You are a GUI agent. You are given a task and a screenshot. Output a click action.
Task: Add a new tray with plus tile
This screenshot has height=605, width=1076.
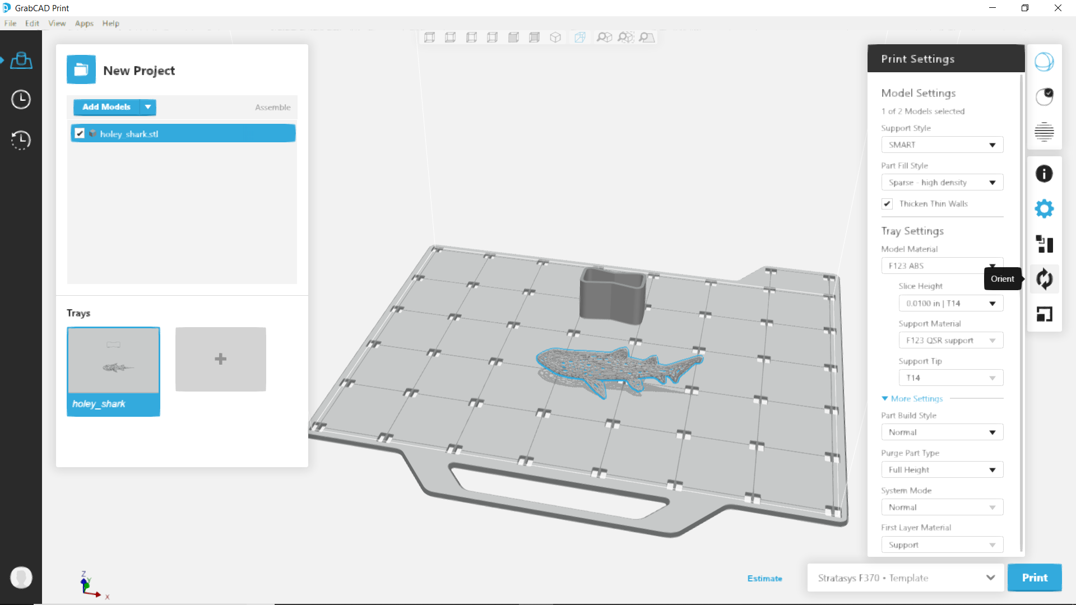point(221,359)
